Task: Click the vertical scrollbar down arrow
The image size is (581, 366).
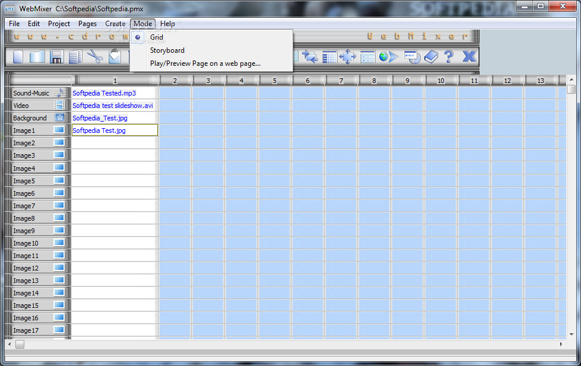Action: (x=572, y=334)
